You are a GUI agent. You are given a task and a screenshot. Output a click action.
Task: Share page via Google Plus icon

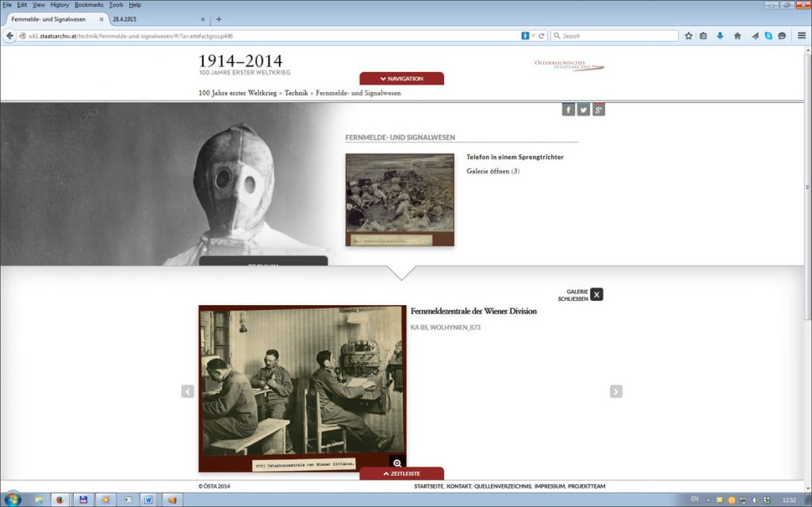pos(599,110)
